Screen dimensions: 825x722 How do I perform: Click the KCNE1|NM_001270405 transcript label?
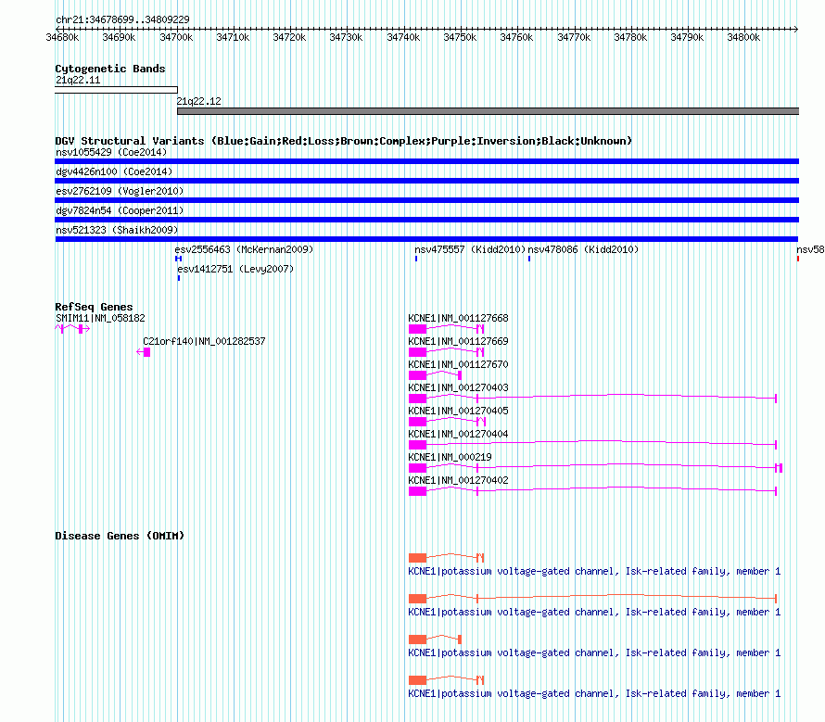point(458,411)
